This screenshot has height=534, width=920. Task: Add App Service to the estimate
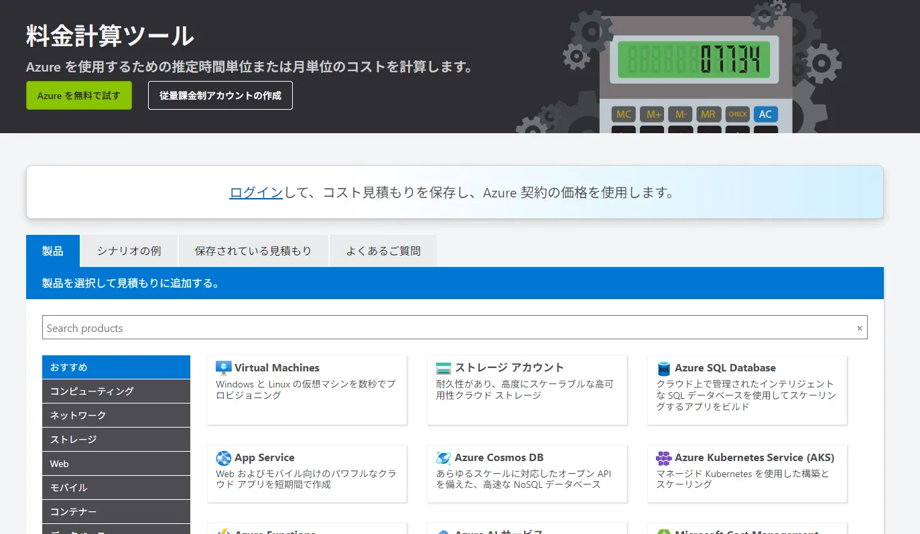click(x=307, y=474)
